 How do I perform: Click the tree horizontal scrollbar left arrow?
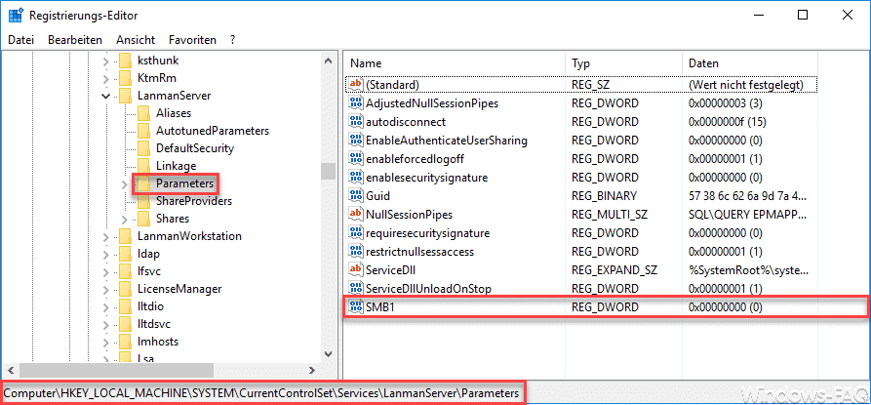pyautogui.click(x=11, y=370)
